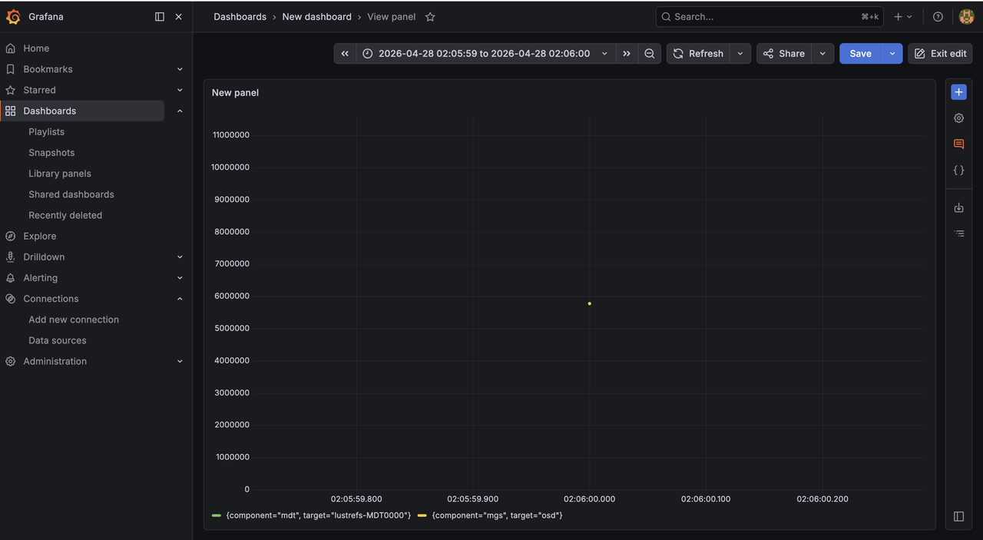The width and height of the screenshot is (983, 540).
Task: Open Data sources
Action: (x=58, y=340)
